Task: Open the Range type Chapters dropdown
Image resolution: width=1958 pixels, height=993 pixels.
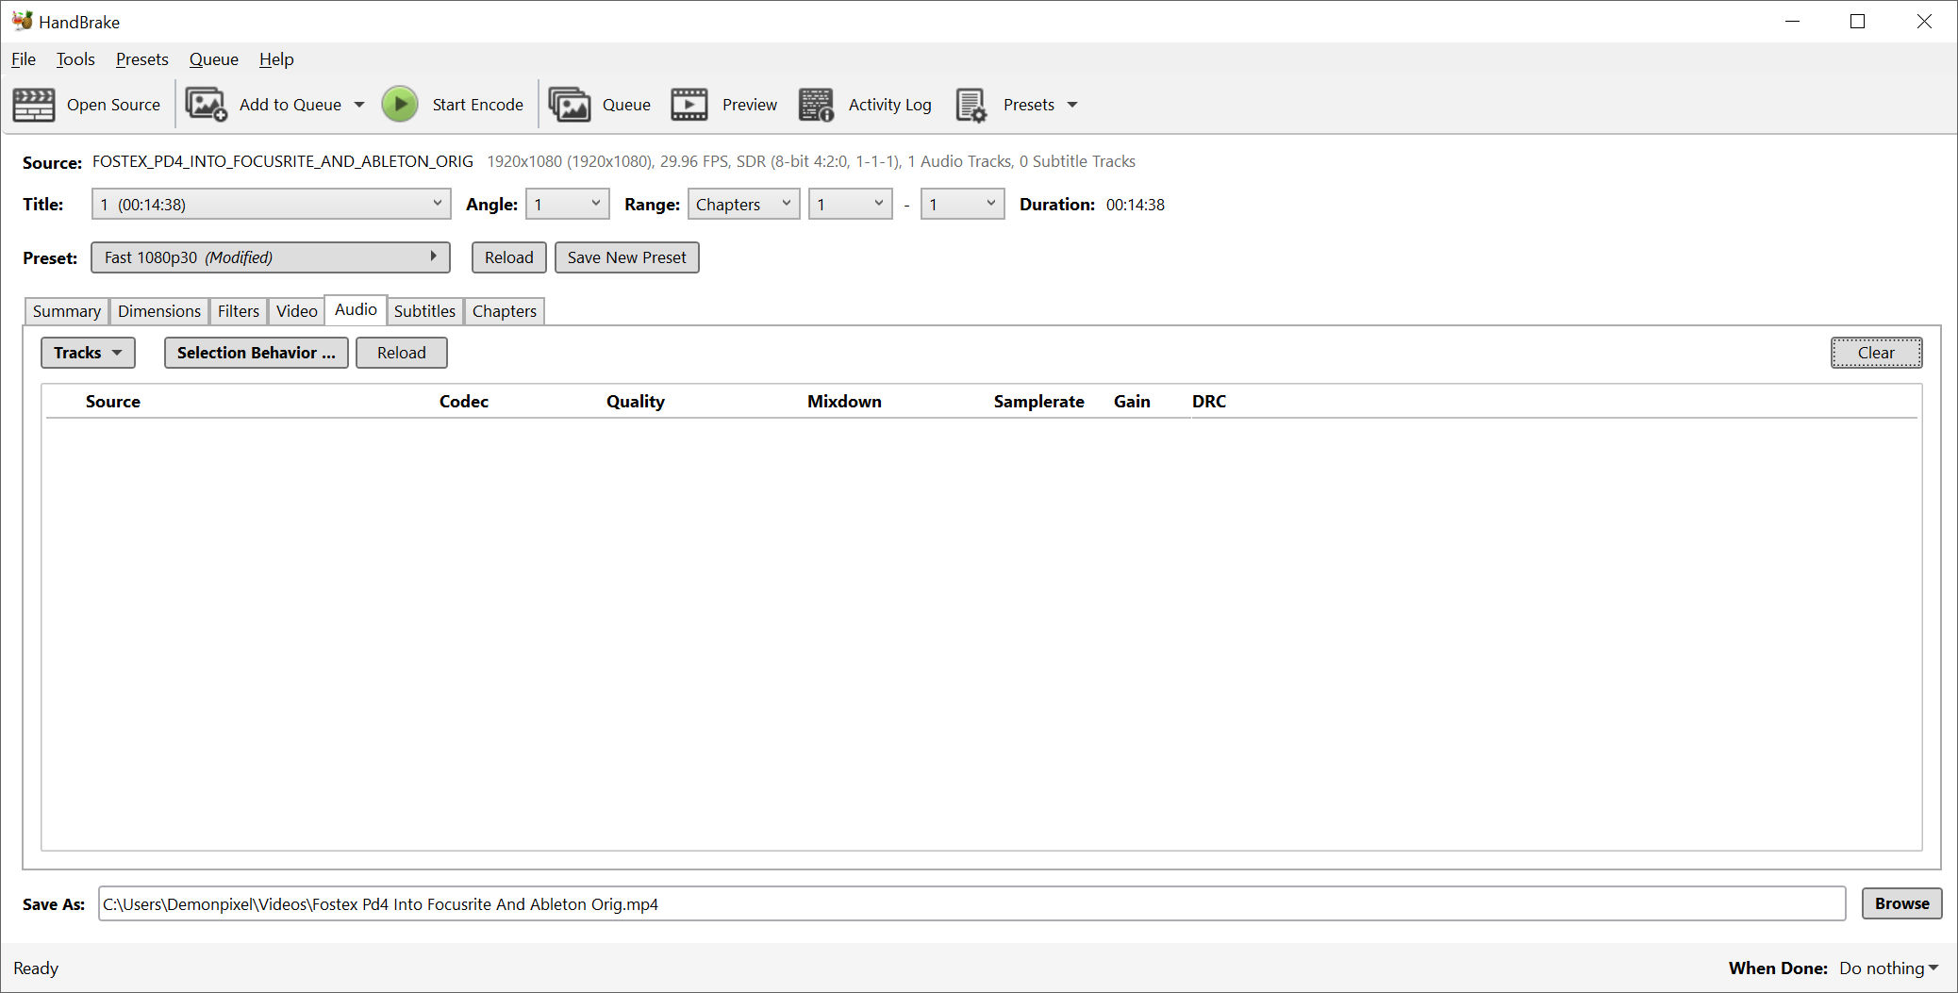Action: [743, 204]
